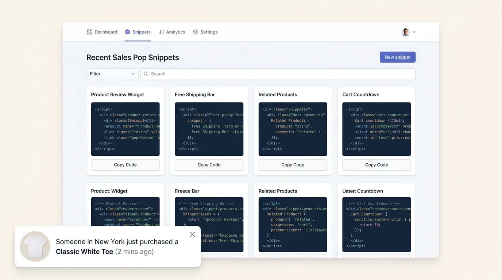
Task: Click the Dashboard grid icon
Action: coord(89,32)
